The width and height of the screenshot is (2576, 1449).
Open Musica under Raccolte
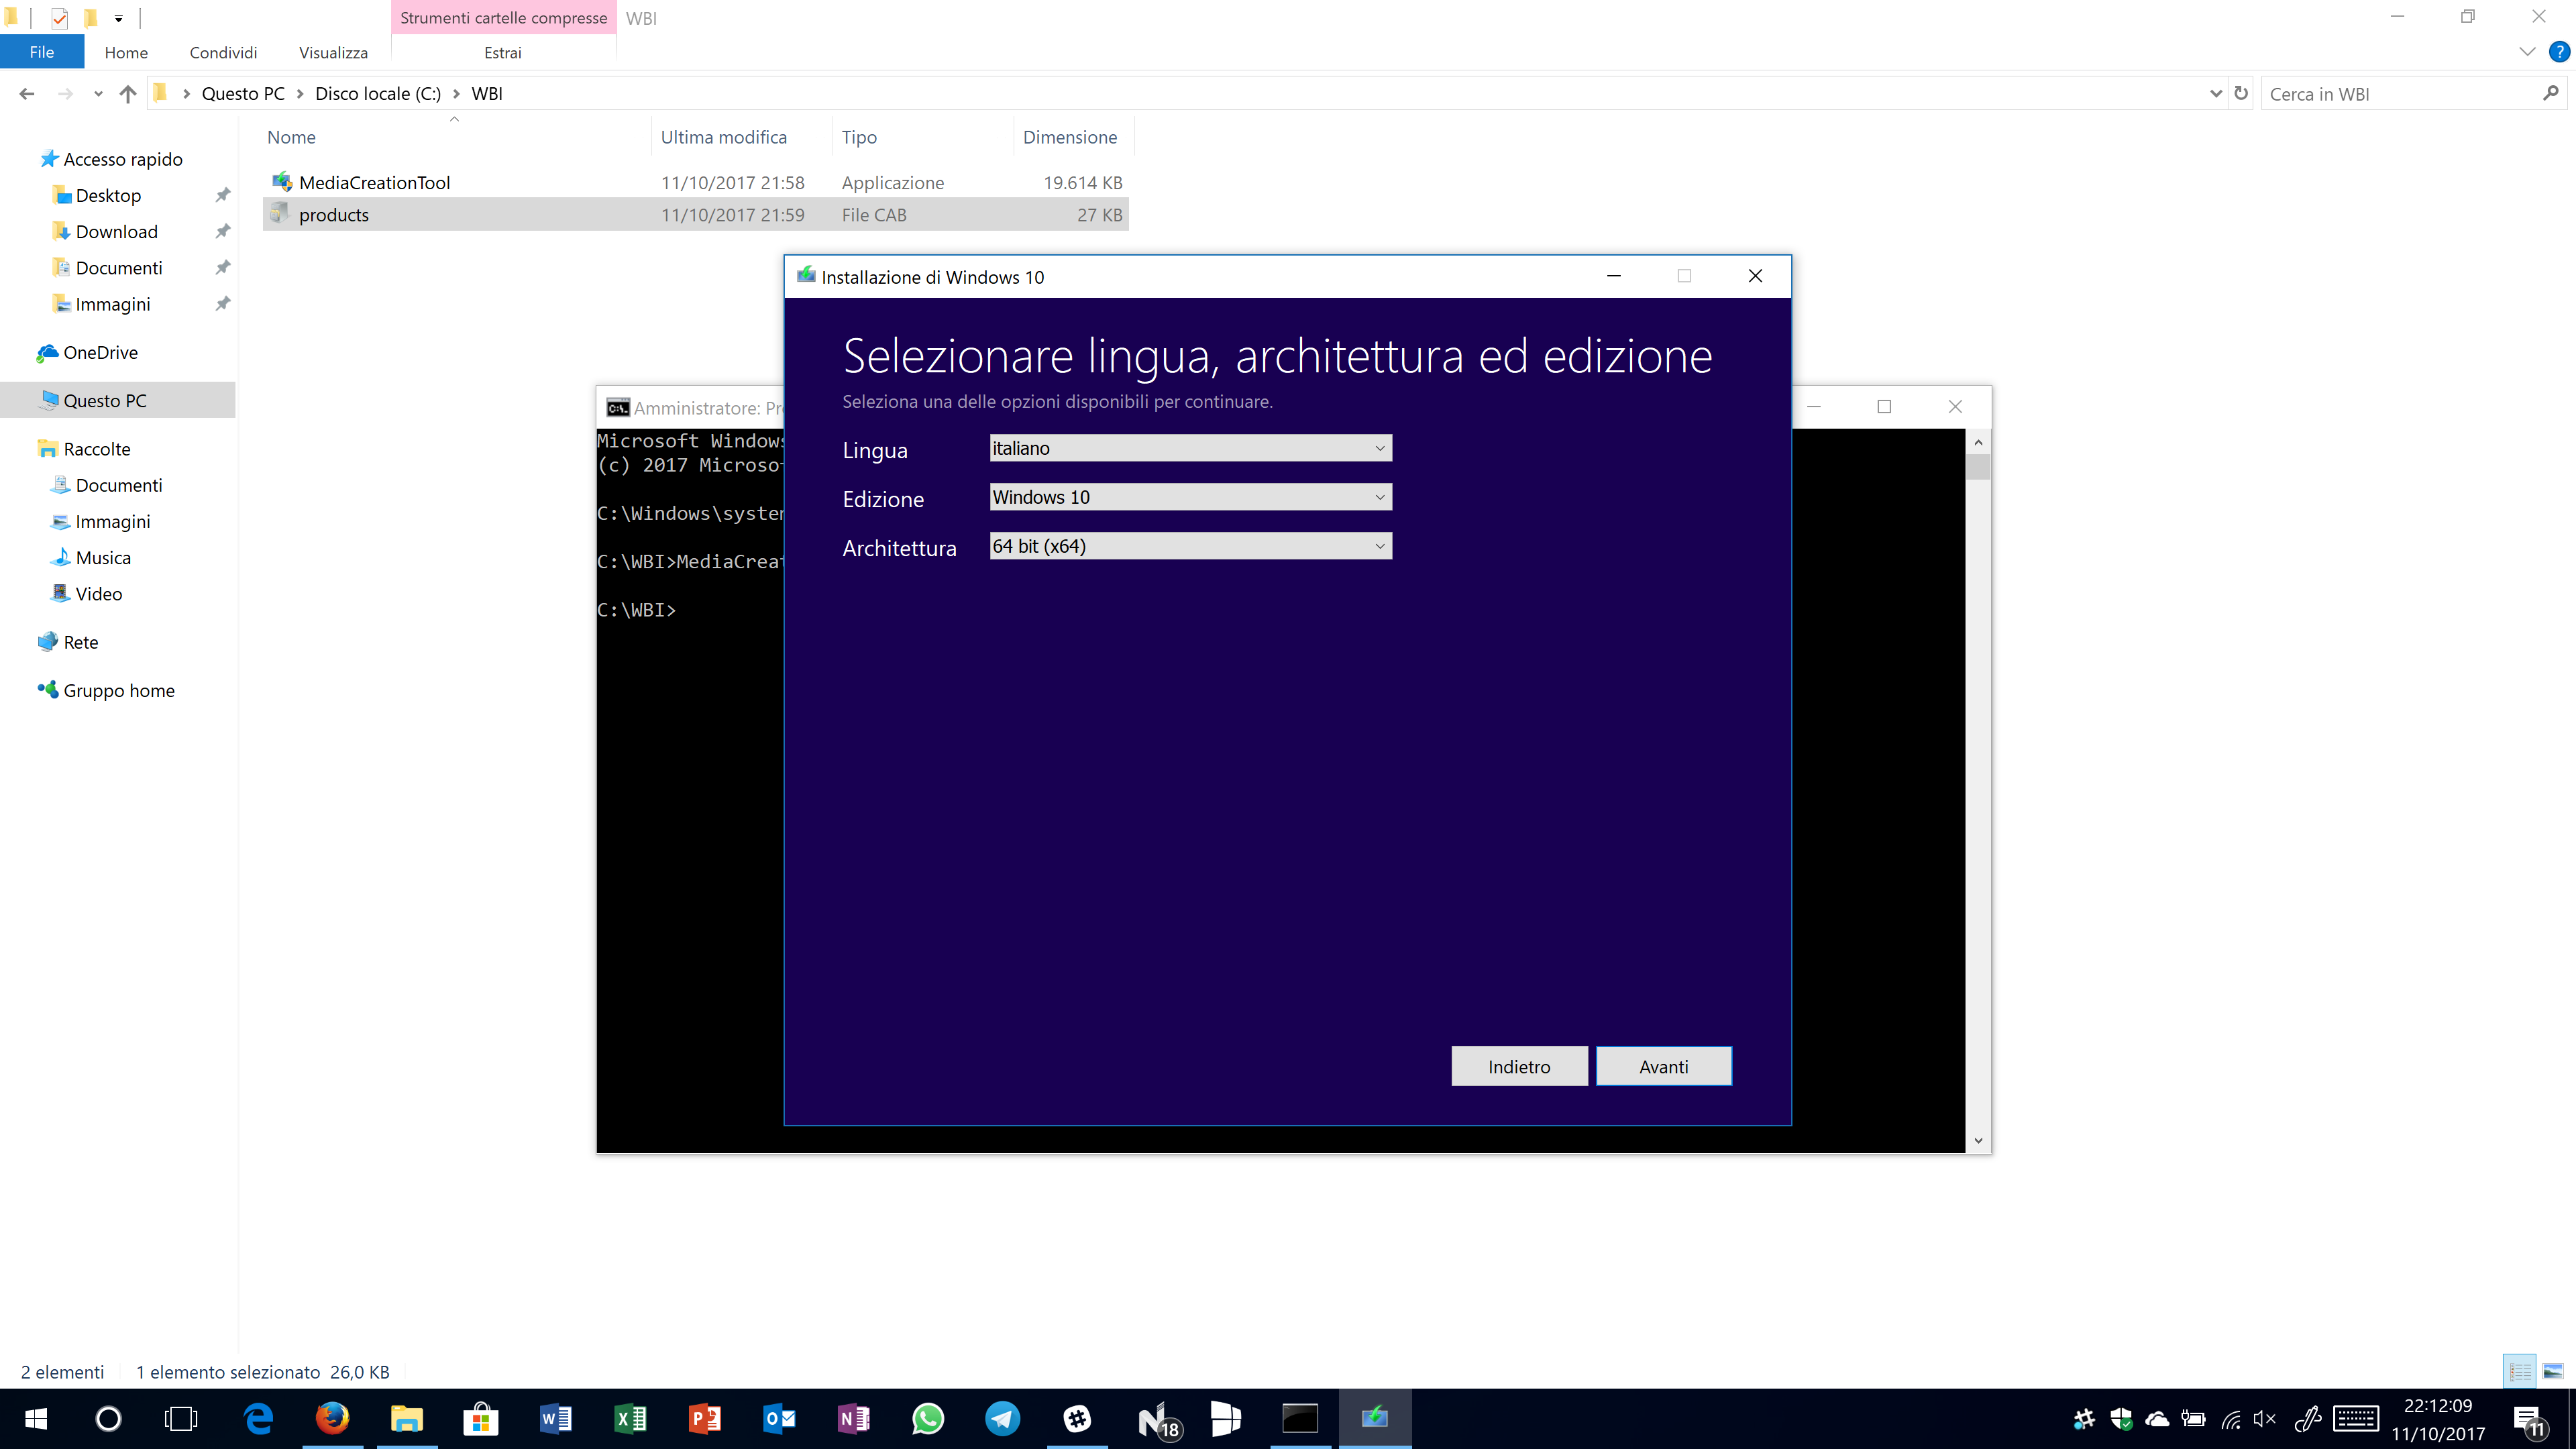coord(91,557)
